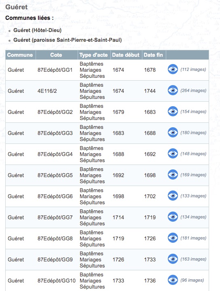Click the eye icon for 87Edépôt/GG2
The width and height of the screenshot is (220, 291).
(x=173, y=111)
